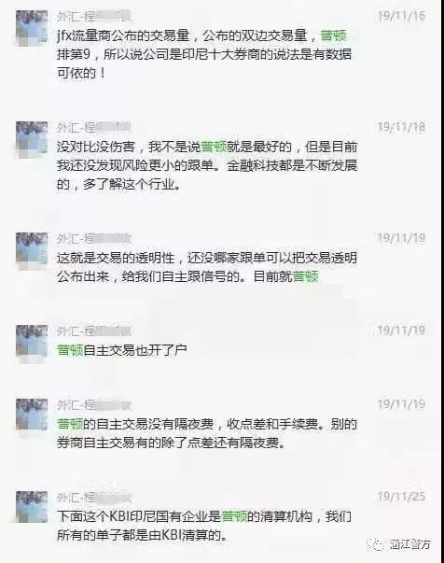The width and height of the screenshot is (444, 563).
Task: Click green 普顿 before "的自主交易没有隔夜费"
Action: (x=70, y=424)
